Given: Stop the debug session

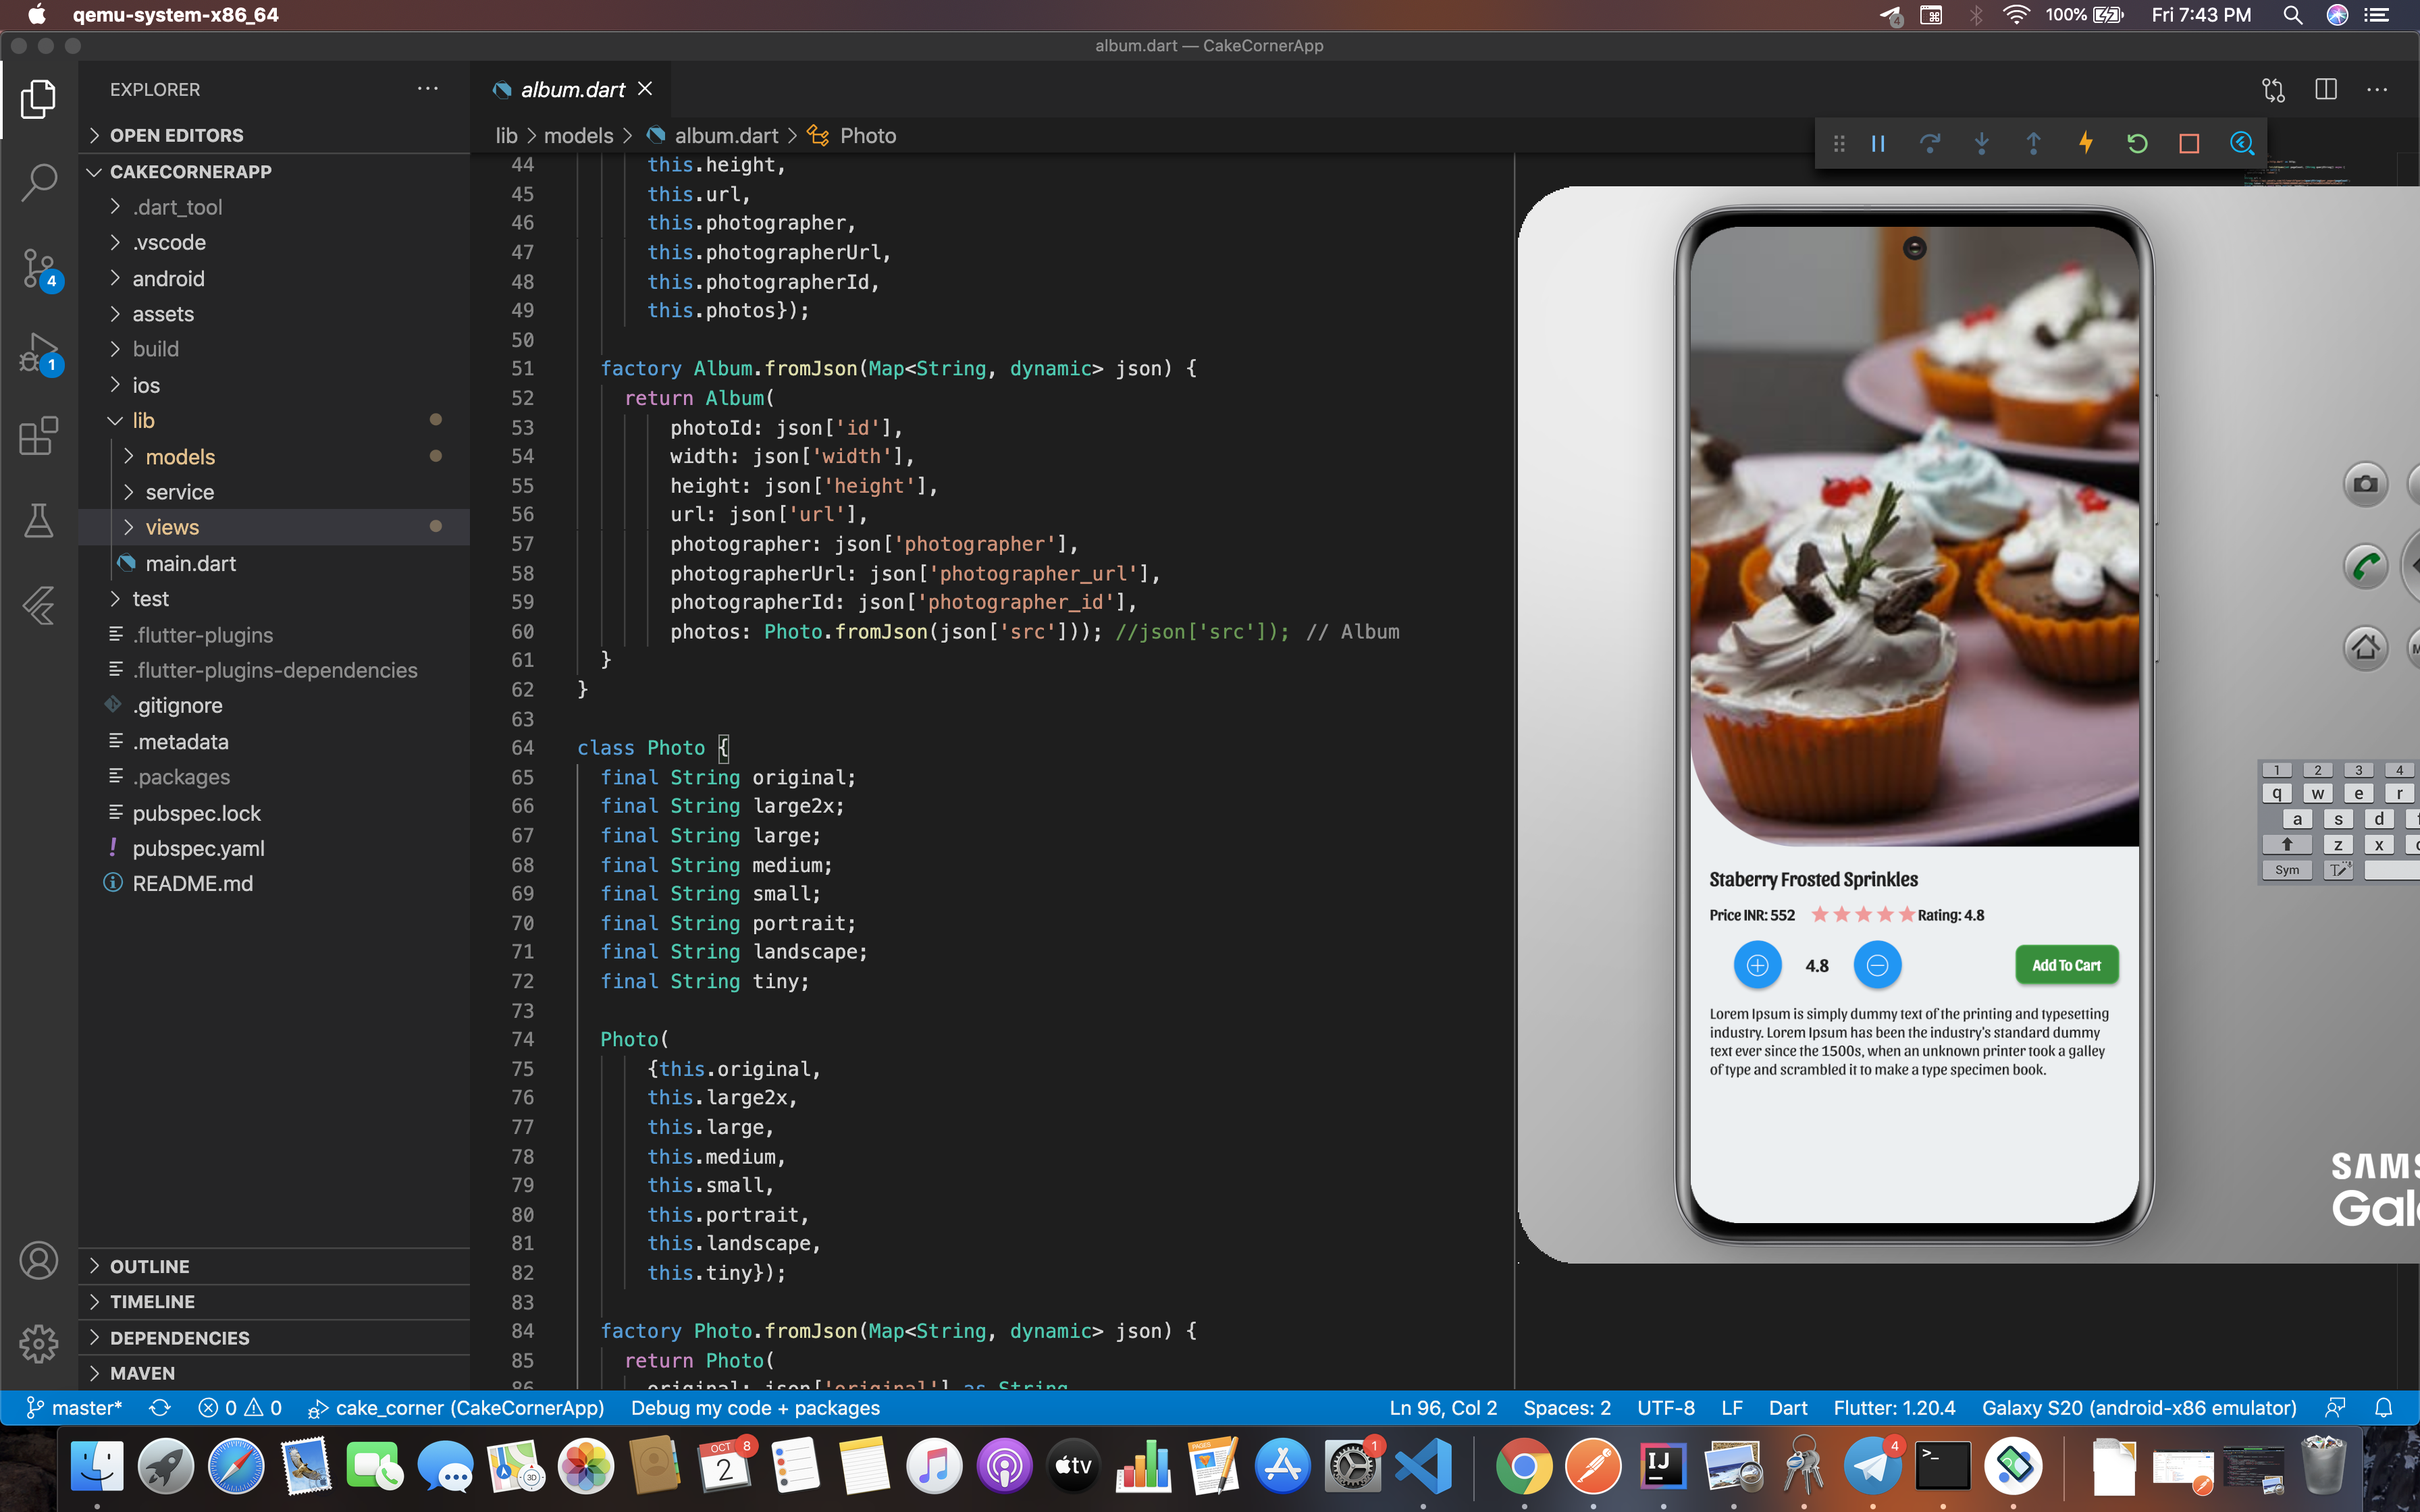Looking at the screenshot, I should point(2189,144).
